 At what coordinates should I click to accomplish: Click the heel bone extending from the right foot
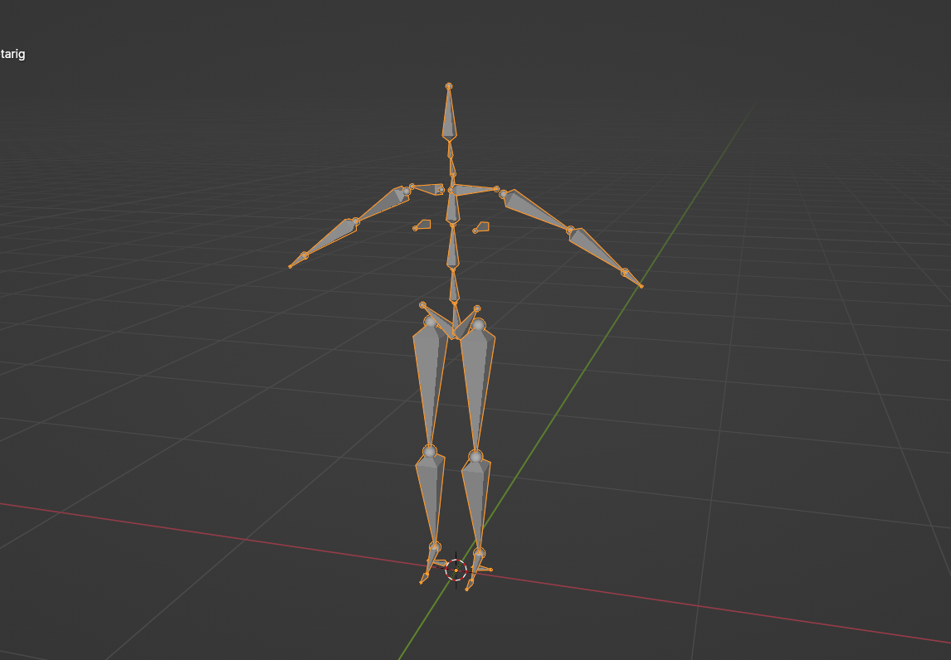[483, 569]
